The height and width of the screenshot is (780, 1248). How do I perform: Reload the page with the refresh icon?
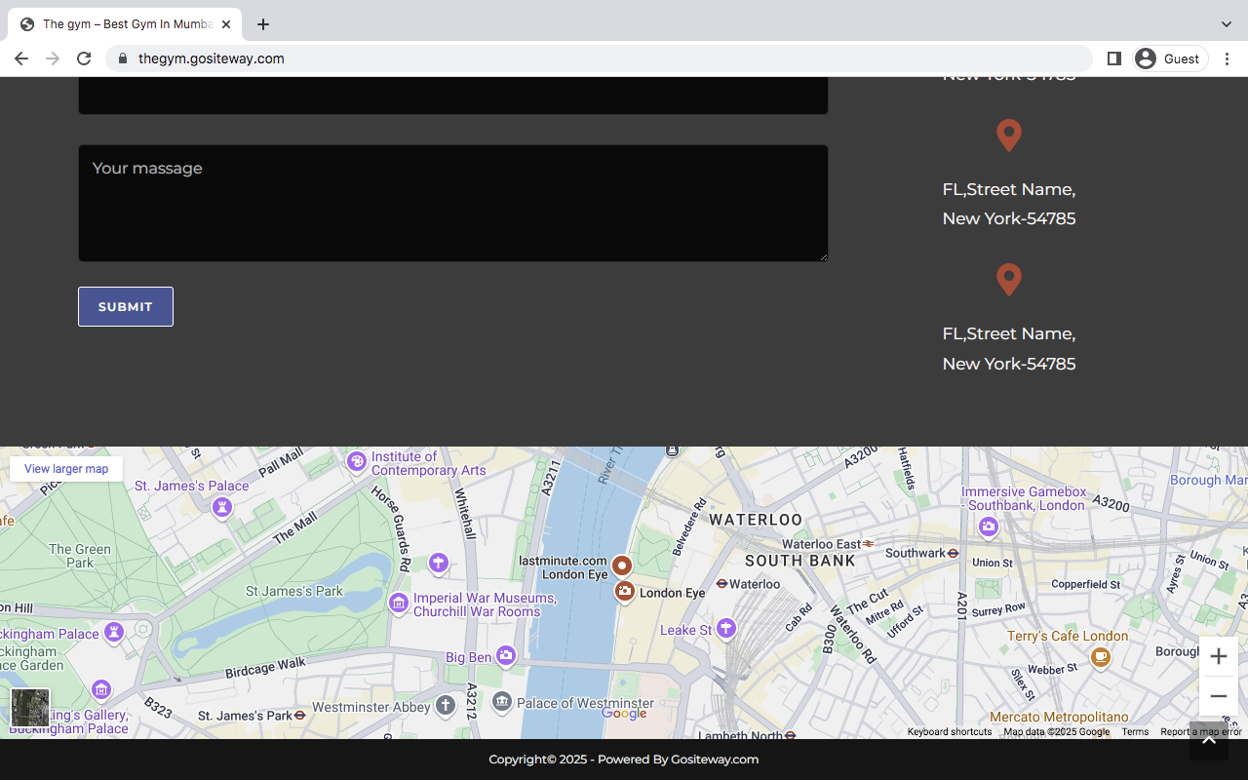pyautogui.click(x=84, y=58)
